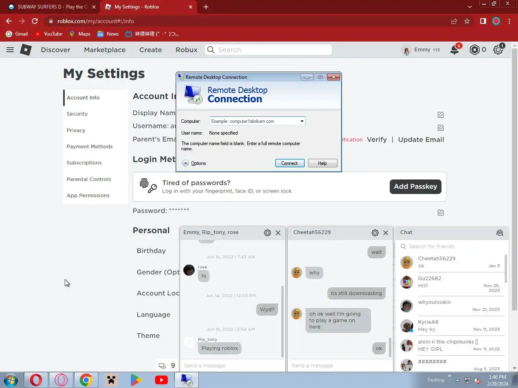Click the browser back arrow
The height and width of the screenshot is (388, 518).
(x=9, y=21)
